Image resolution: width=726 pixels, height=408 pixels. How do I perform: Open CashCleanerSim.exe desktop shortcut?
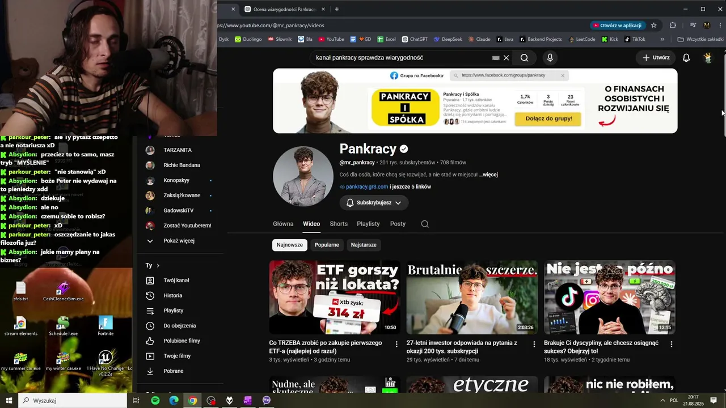[x=63, y=291]
